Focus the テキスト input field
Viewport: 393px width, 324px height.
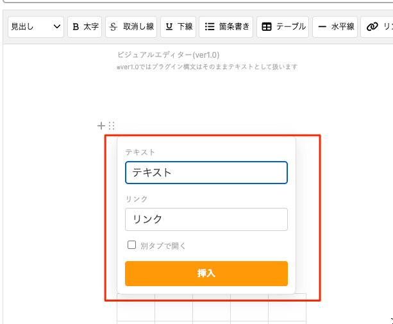tap(206, 173)
